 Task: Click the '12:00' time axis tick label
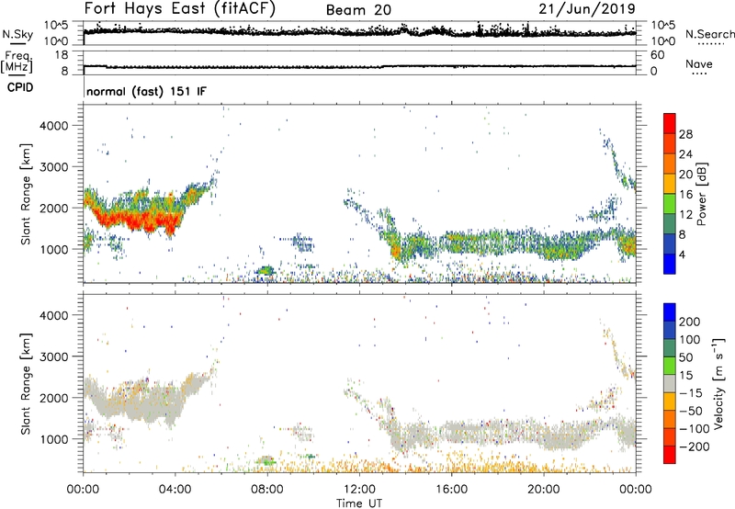(x=359, y=490)
